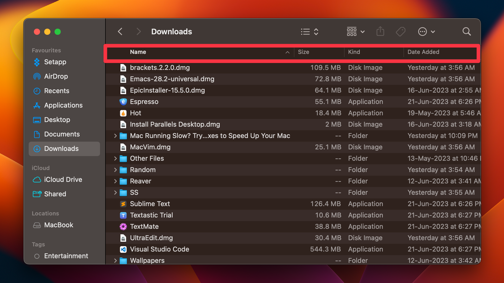Navigate back using the back arrow
Screen dimensions: 504x283
coord(120,31)
